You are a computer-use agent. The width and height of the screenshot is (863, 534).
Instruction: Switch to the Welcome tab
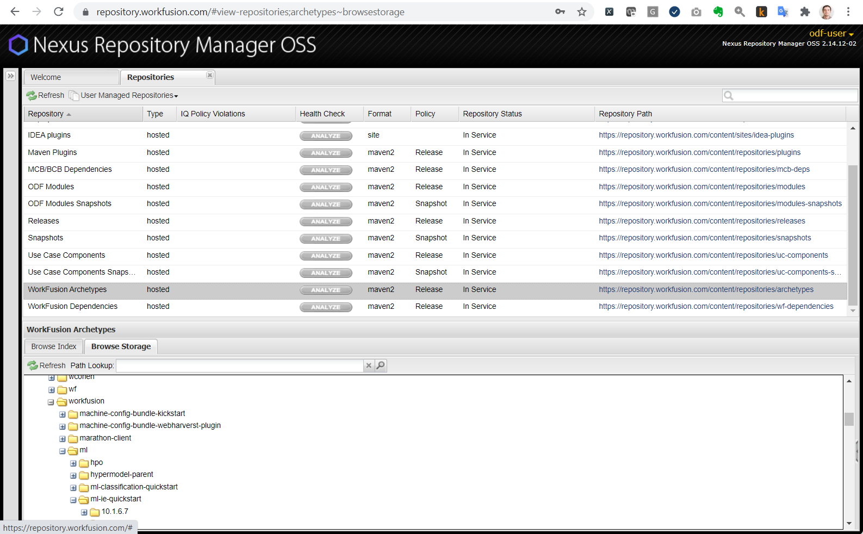(71, 77)
